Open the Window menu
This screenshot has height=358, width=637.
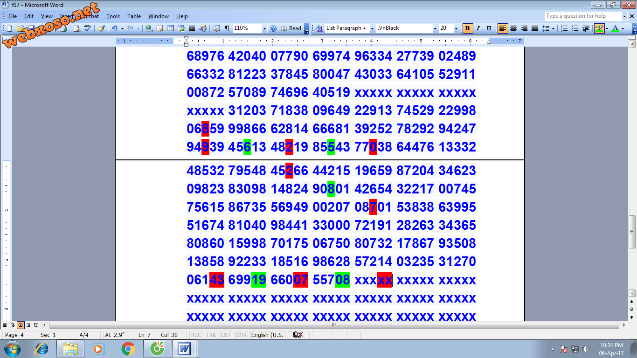click(x=159, y=16)
